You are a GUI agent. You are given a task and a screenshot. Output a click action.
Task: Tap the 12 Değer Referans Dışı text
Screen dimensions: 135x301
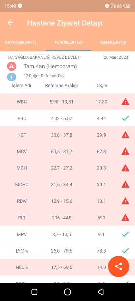point(44,76)
